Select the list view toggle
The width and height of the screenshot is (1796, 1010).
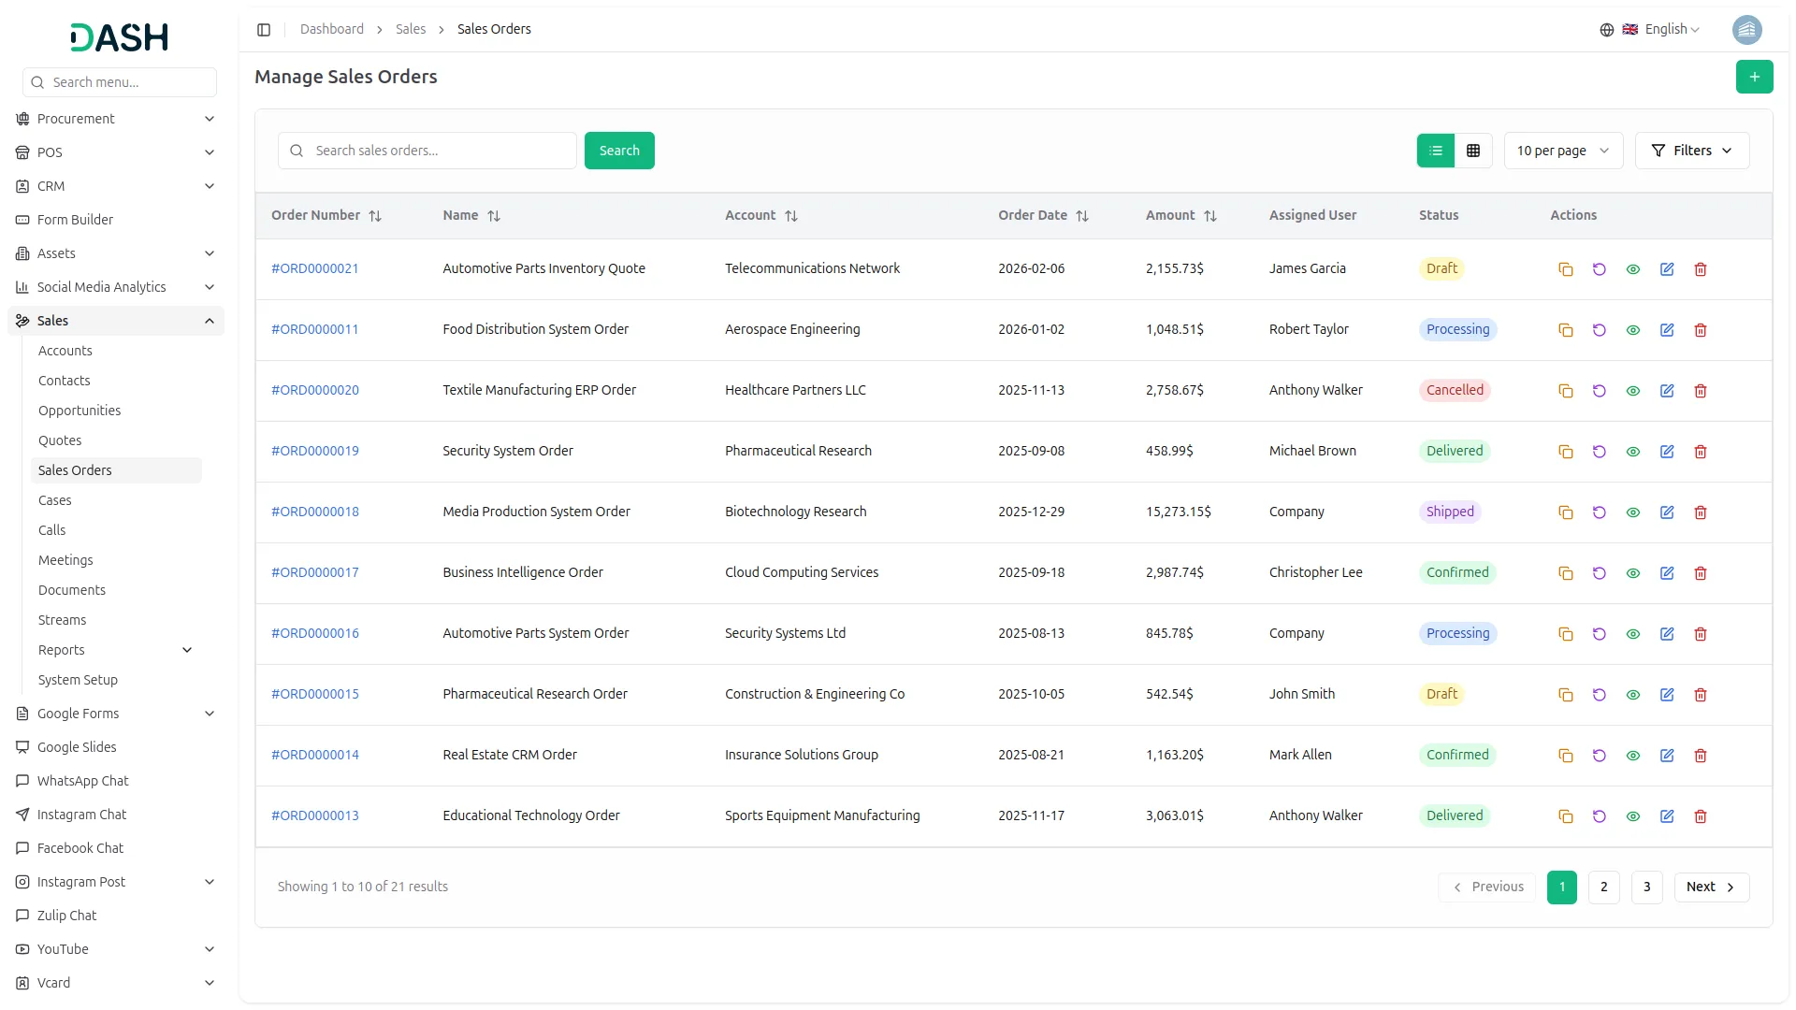[x=1436, y=151]
